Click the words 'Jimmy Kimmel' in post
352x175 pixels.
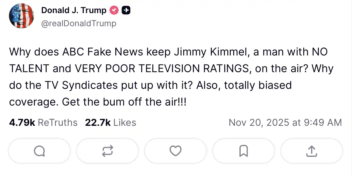pos(209,52)
